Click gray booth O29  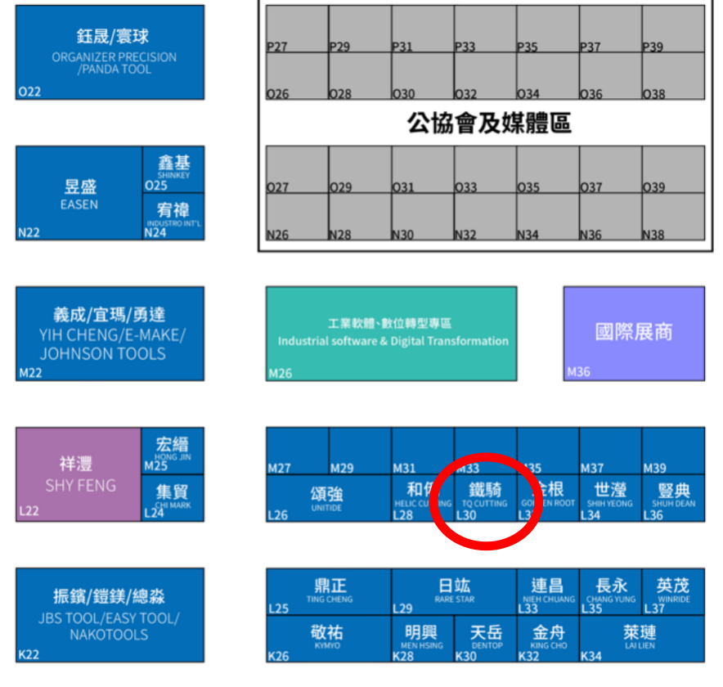pos(360,169)
